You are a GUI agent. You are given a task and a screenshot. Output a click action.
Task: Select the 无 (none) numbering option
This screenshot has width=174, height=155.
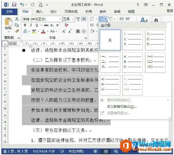pos(110,40)
